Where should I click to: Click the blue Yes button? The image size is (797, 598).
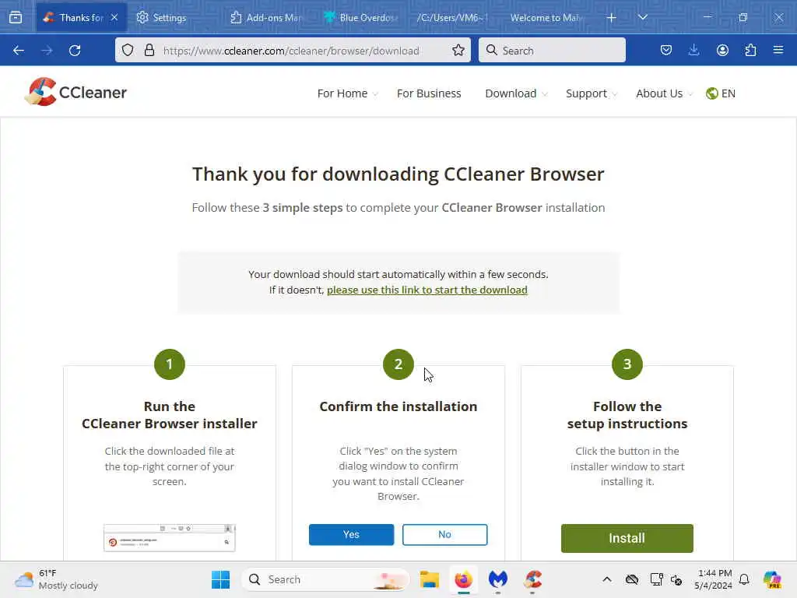351,534
